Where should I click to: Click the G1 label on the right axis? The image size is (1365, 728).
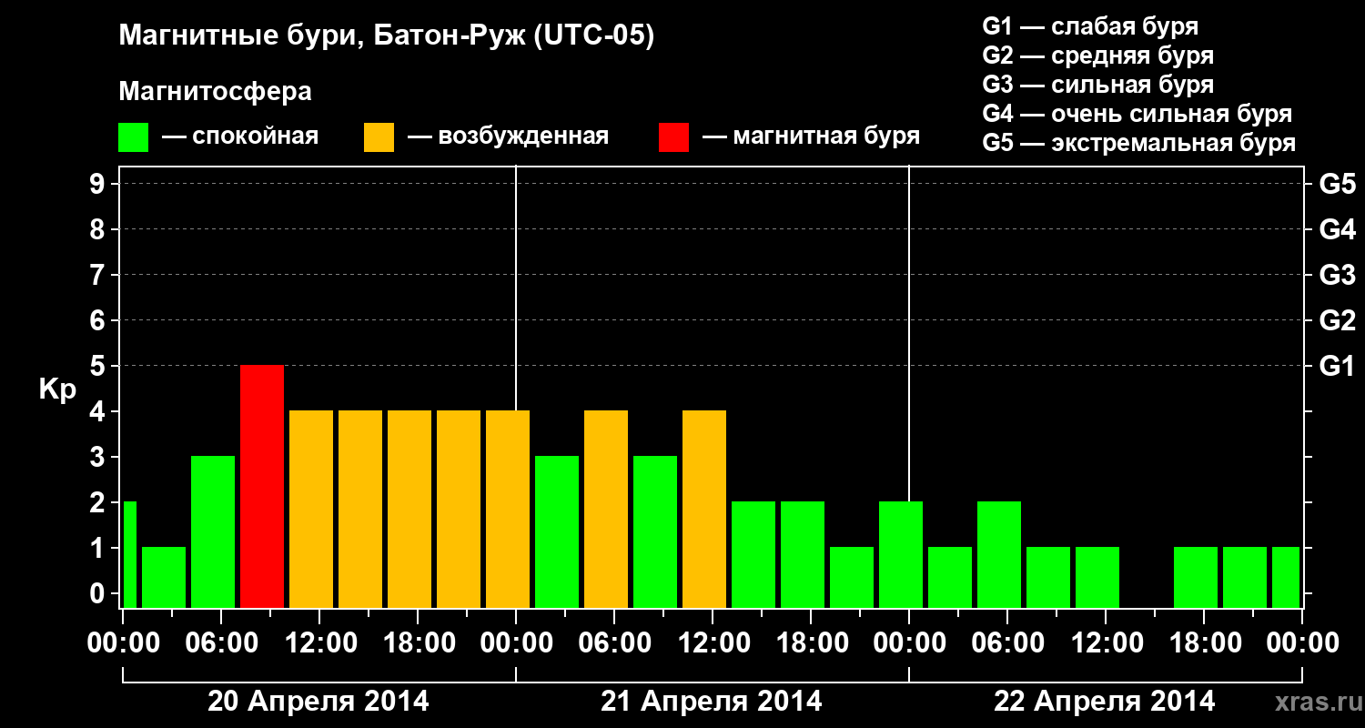[1337, 366]
